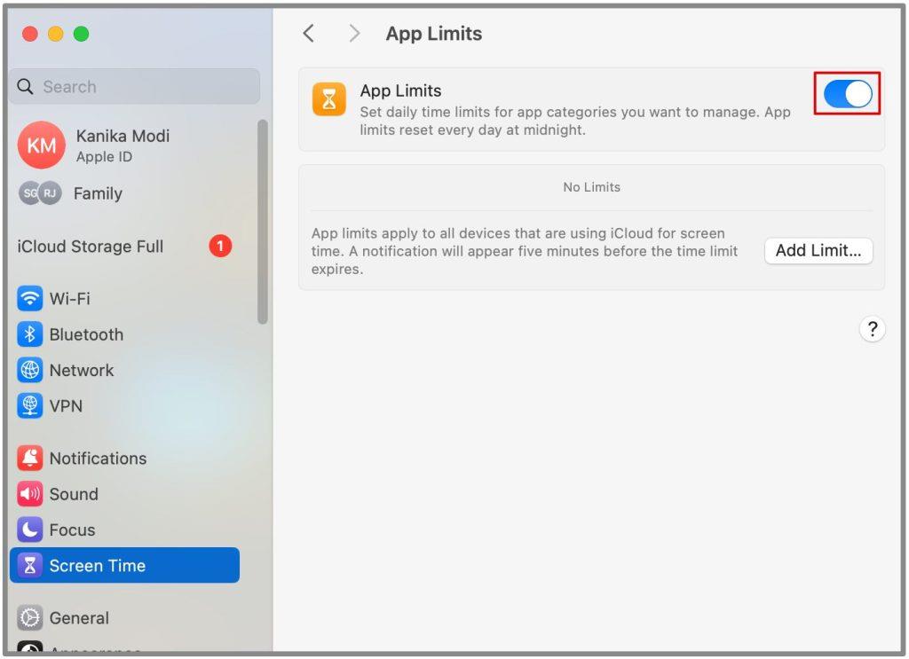
Task: Turn off the App Limits switch
Action: pos(848,94)
